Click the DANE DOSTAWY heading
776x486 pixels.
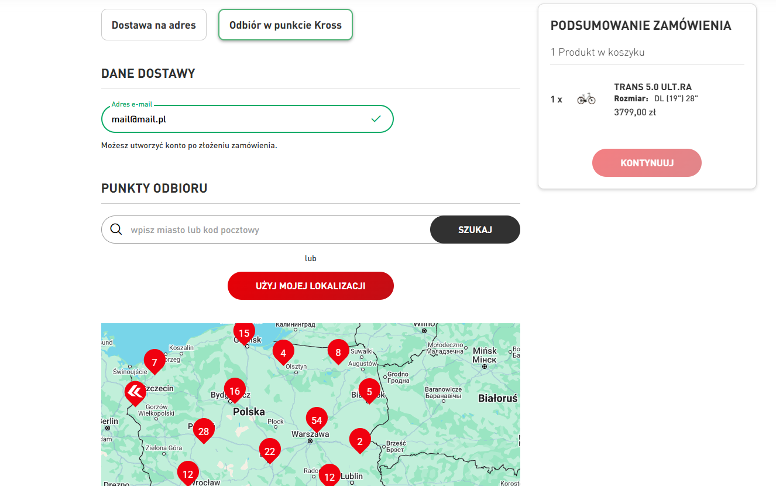148,74
